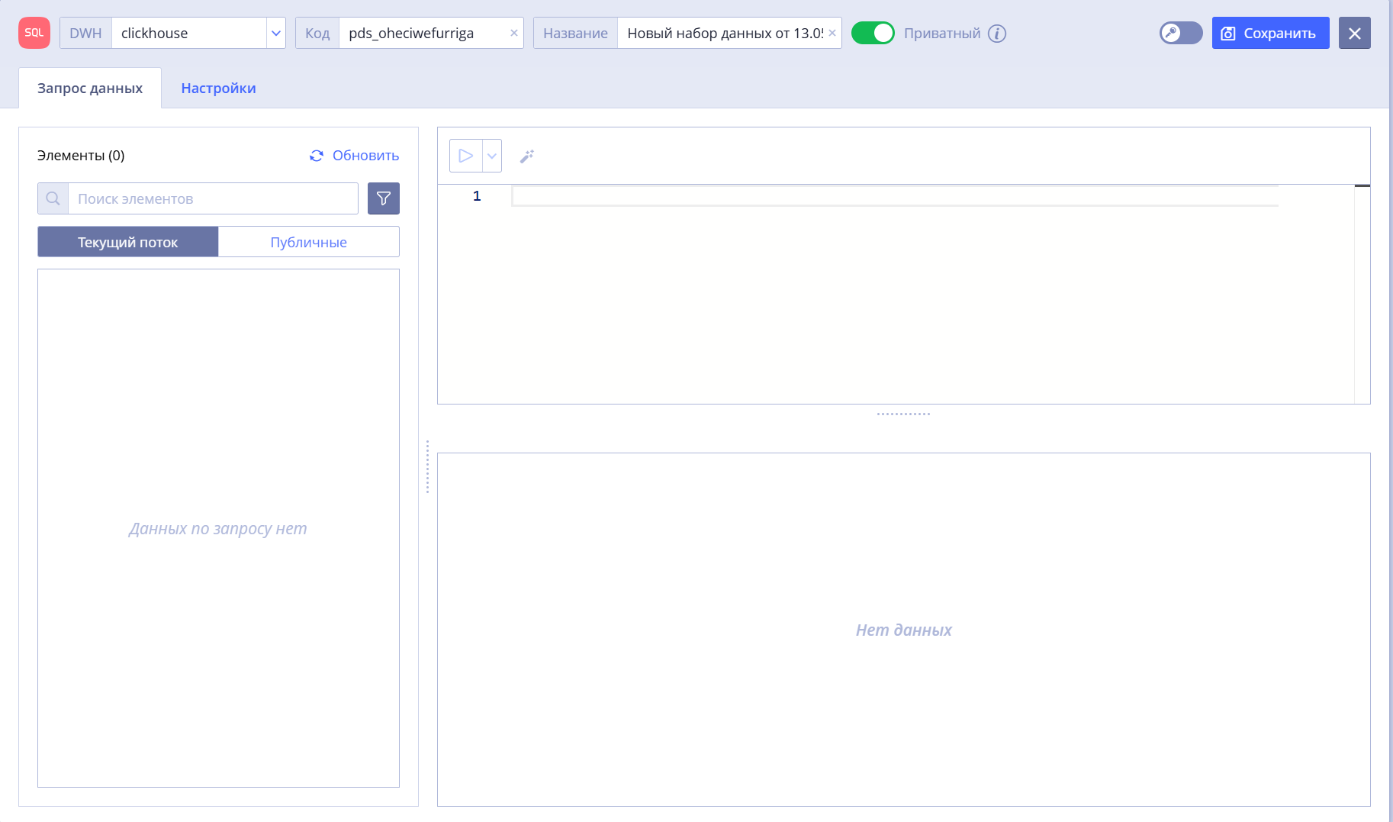Click the refresh arrows icon beside Обновить

click(317, 156)
